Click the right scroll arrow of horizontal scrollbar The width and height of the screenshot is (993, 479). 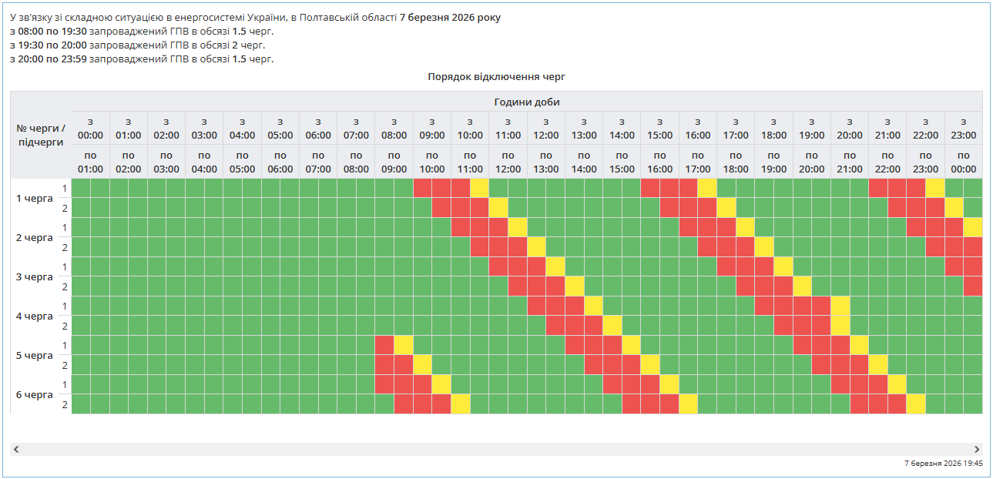pos(977,449)
